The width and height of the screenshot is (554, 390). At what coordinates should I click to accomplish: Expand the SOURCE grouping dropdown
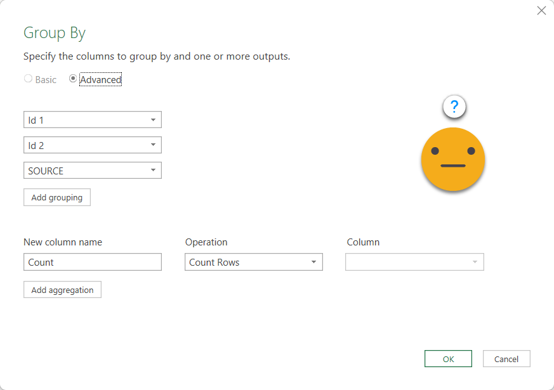pos(92,171)
